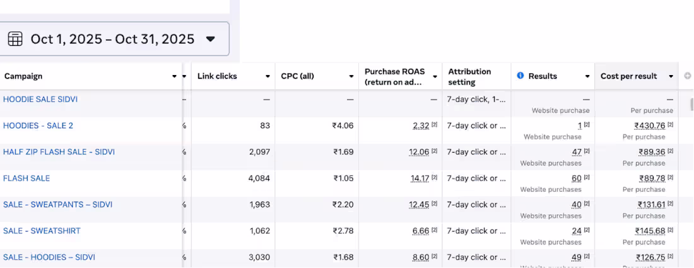This screenshot has height=268, width=694.
Task: Click the footnote marker beside 60 results
Action: [587, 178]
